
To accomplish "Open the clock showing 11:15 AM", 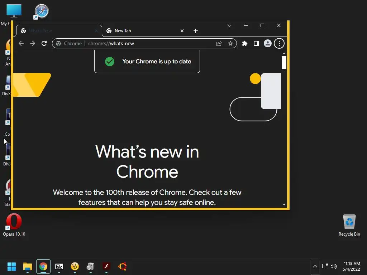I will click(351, 266).
